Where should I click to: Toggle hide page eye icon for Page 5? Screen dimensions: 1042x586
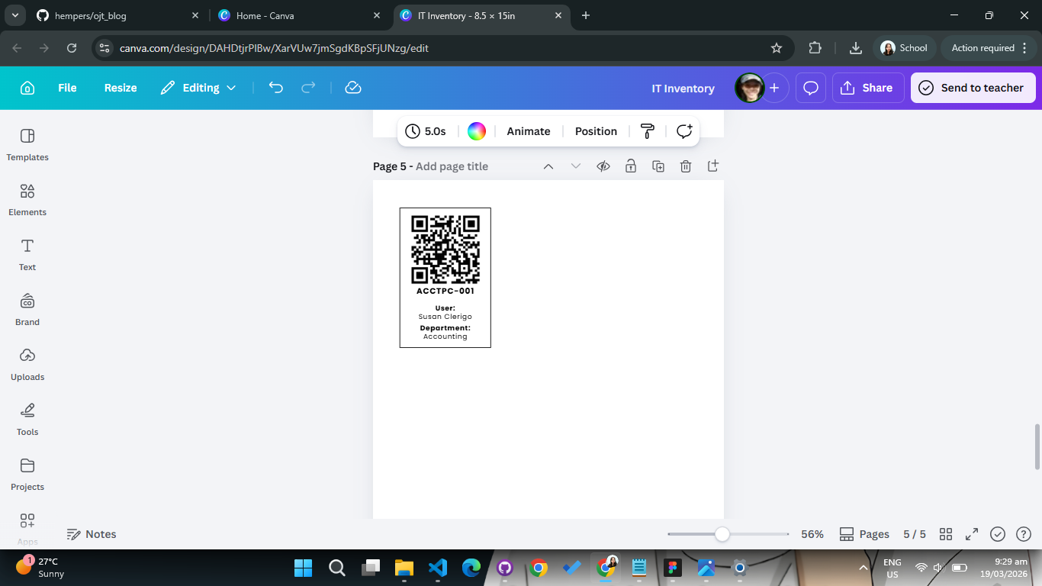tap(603, 166)
